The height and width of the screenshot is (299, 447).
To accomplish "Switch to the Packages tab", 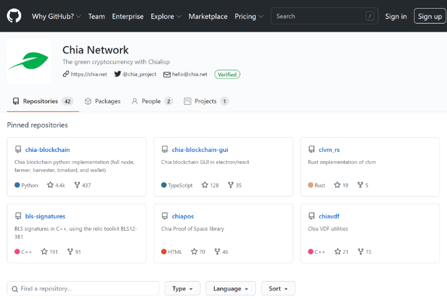I will (x=102, y=101).
